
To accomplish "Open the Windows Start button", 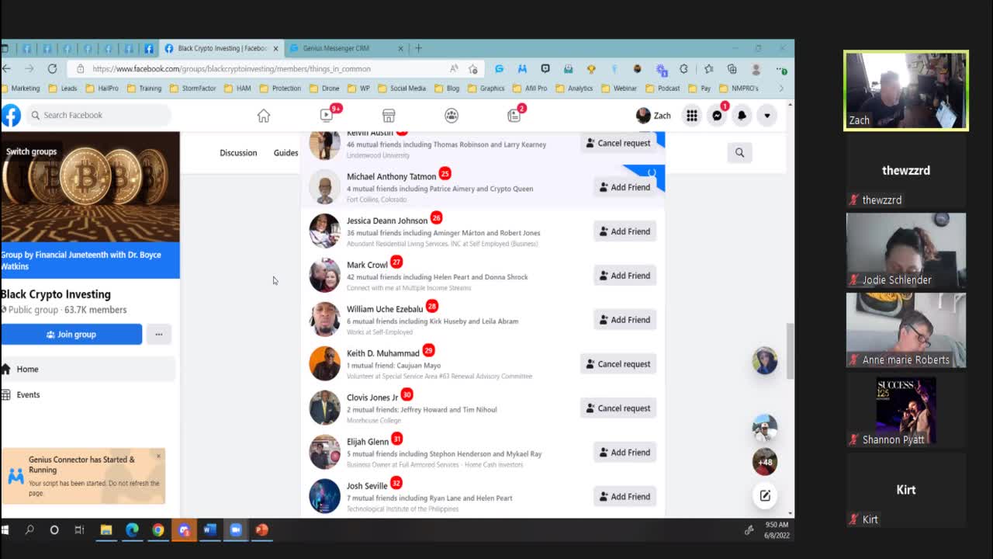I will point(5,530).
